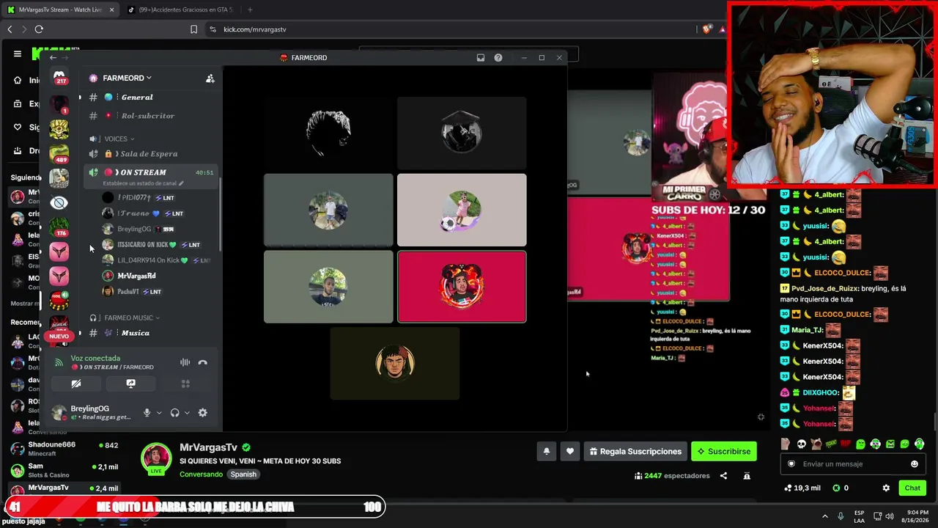
Task: Share the MrVargasTv stream
Action: pyautogui.click(x=723, y=476)
